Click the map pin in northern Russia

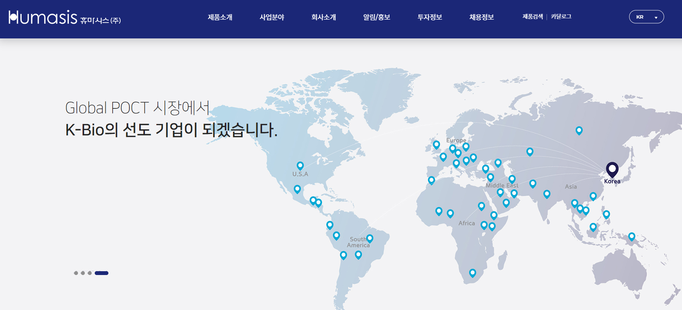[x=579, y=130]
